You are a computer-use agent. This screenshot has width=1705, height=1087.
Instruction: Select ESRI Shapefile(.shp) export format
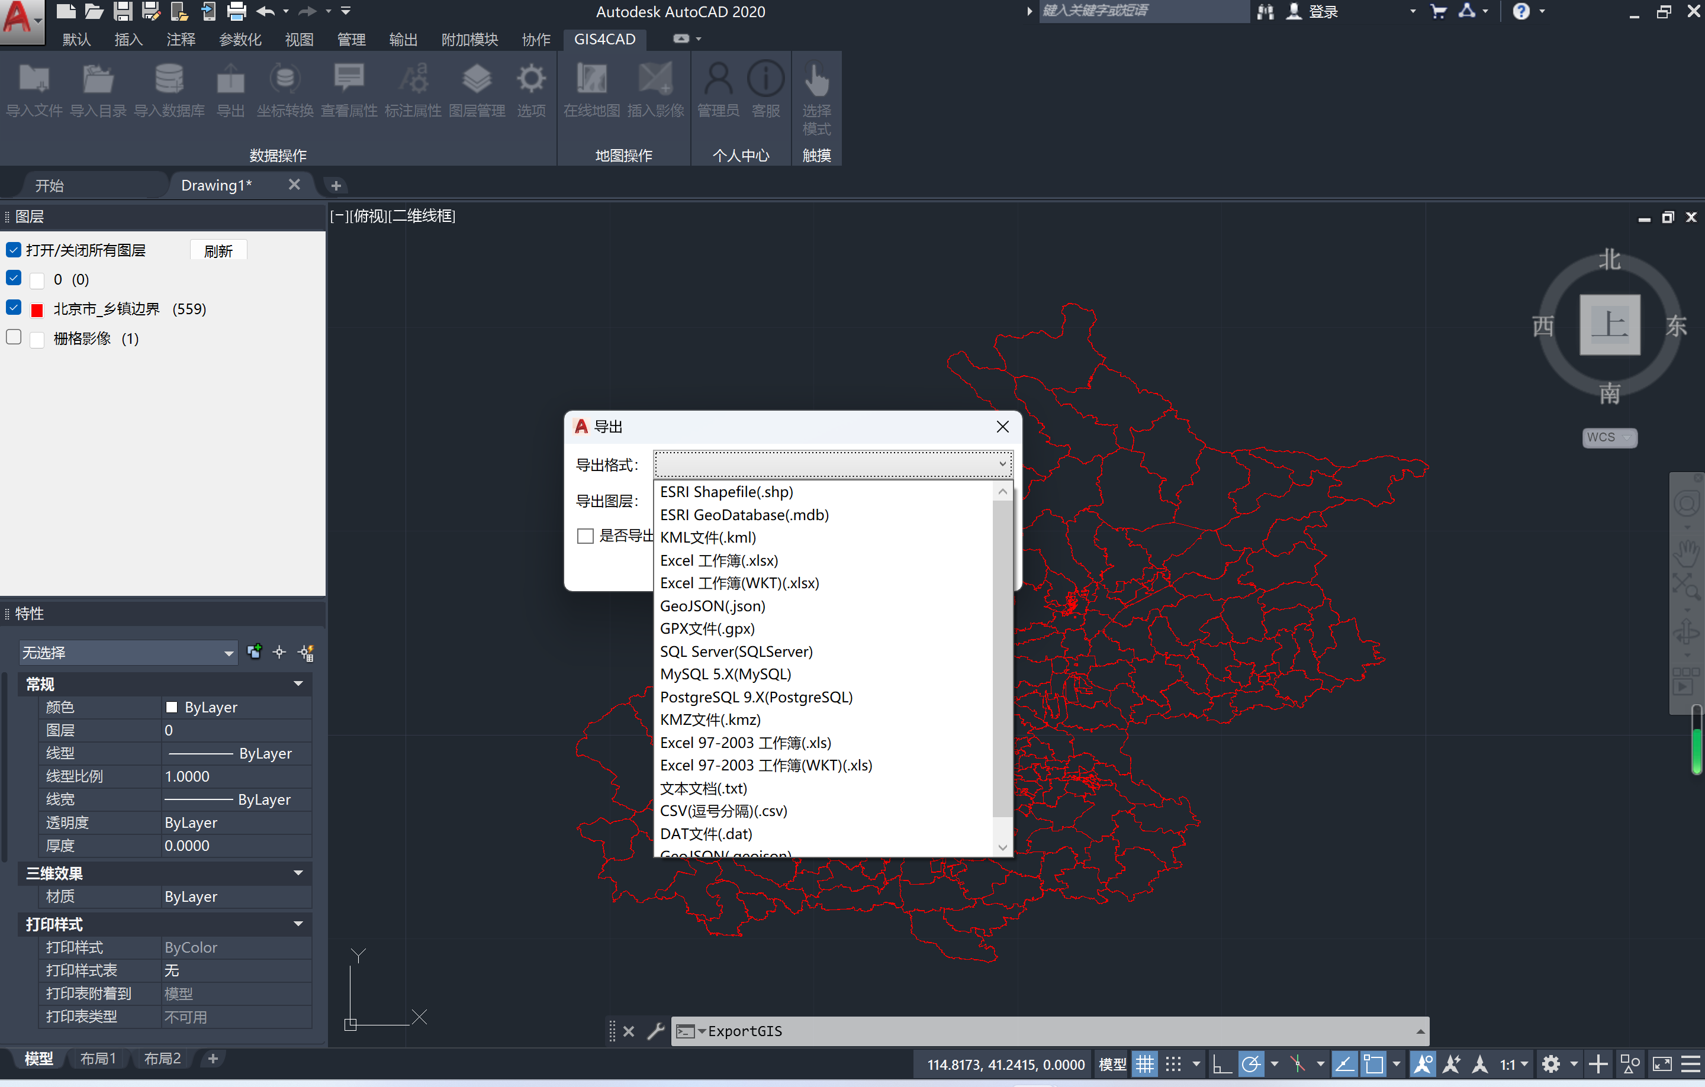pos(726,491)
